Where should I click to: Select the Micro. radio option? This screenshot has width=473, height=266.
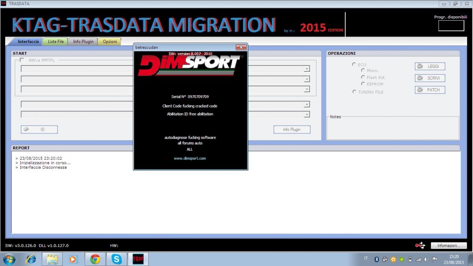point(363,71)
